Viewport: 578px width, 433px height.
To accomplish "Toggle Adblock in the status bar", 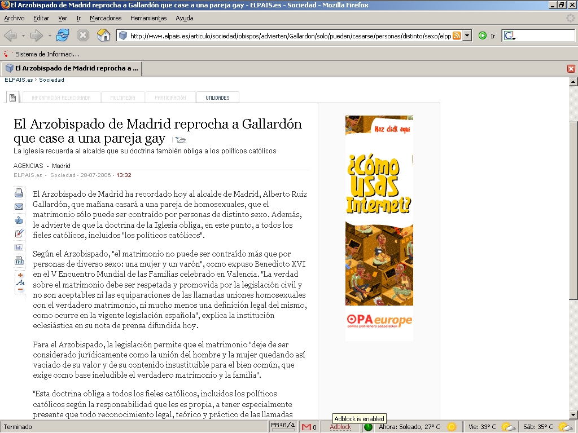I will (x=340, y=427).
